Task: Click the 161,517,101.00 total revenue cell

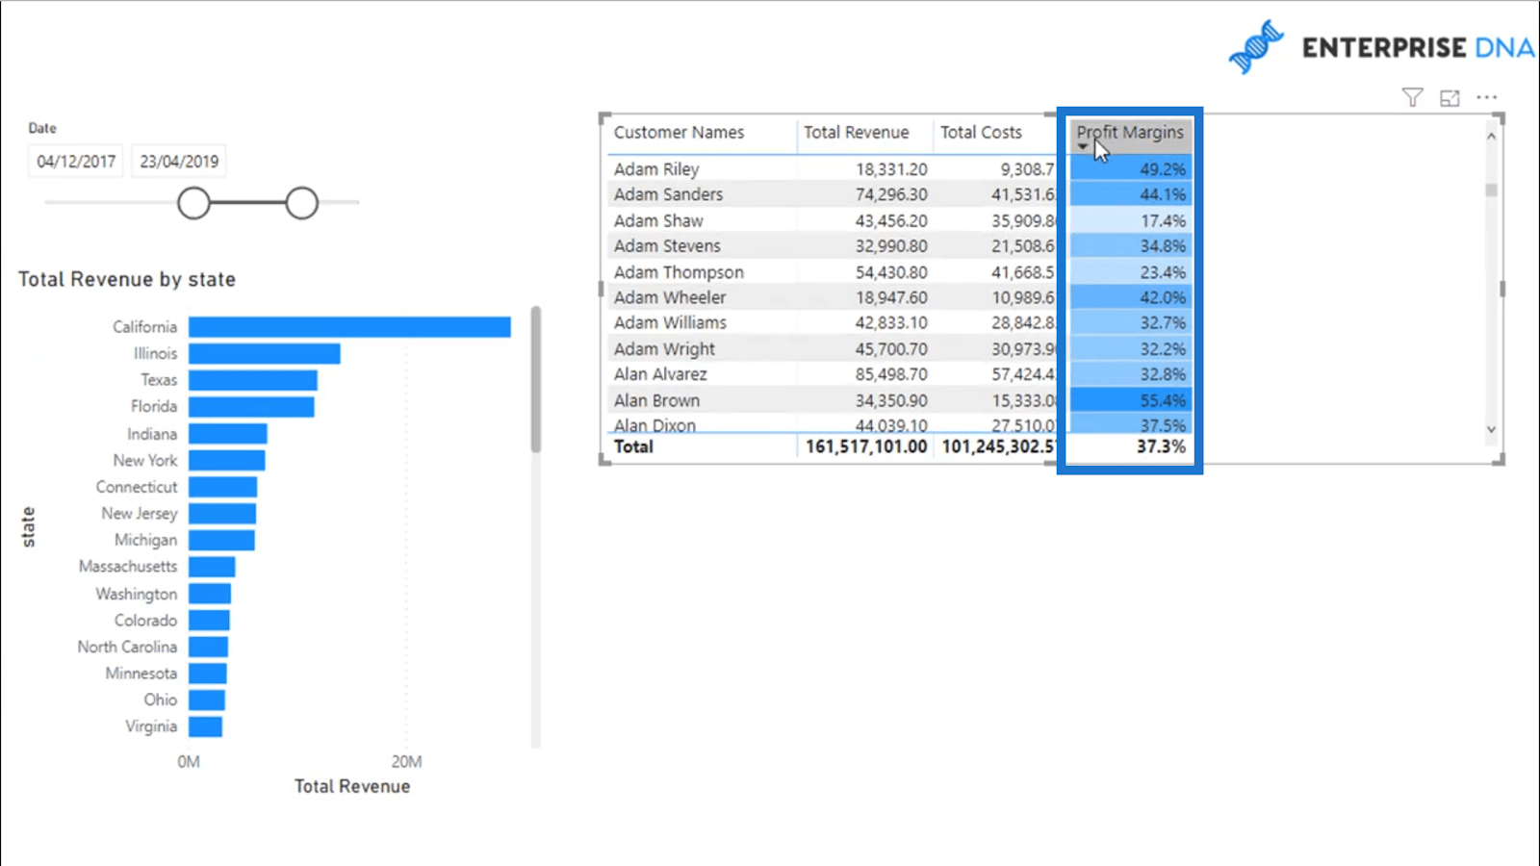Action: click(867, 446)
